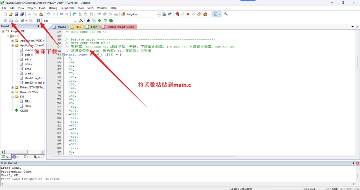The height and width of the screenshot is (190, 360).
Task: Open a file with the folder icon
Action: (x=11, y=14)
